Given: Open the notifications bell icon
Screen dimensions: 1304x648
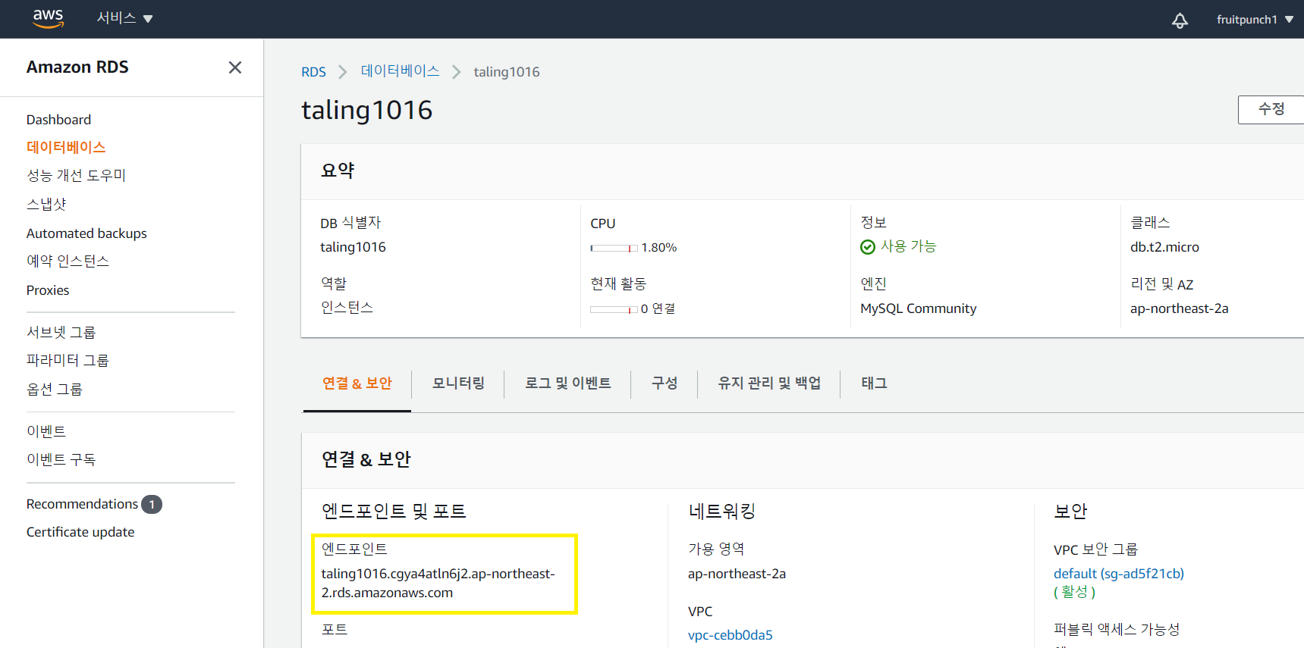Looking at the screenshot, I should (1180, 20).
